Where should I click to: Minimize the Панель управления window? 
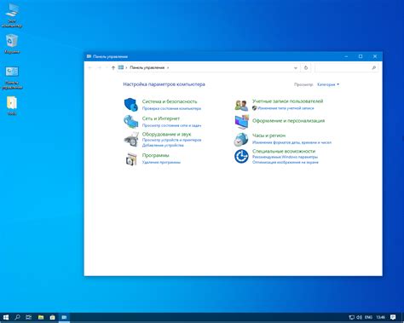point(346,56)
